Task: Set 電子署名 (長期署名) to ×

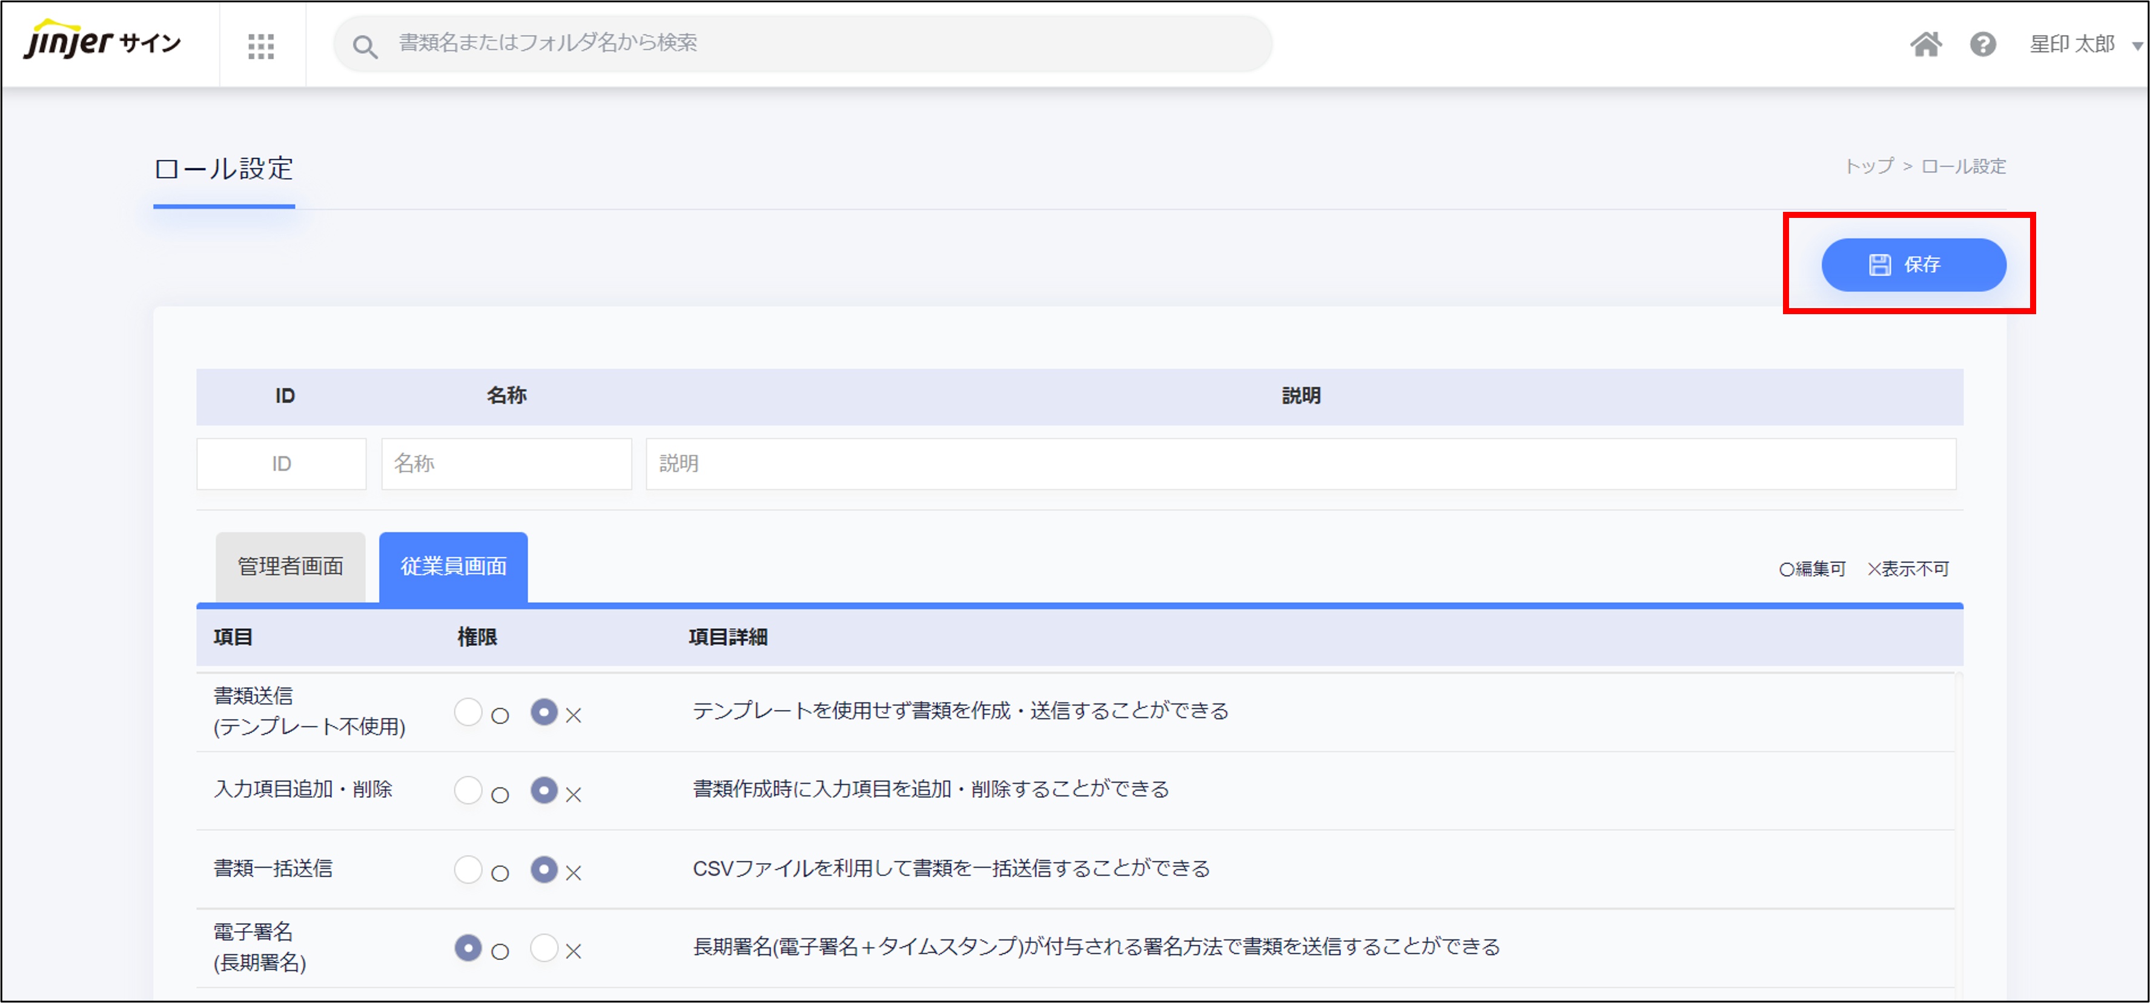Action: point(544,947)
